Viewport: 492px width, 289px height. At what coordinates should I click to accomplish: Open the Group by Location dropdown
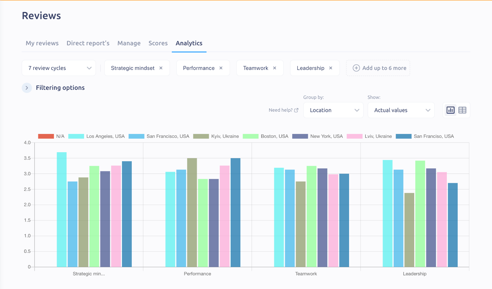tap(333, 110)
